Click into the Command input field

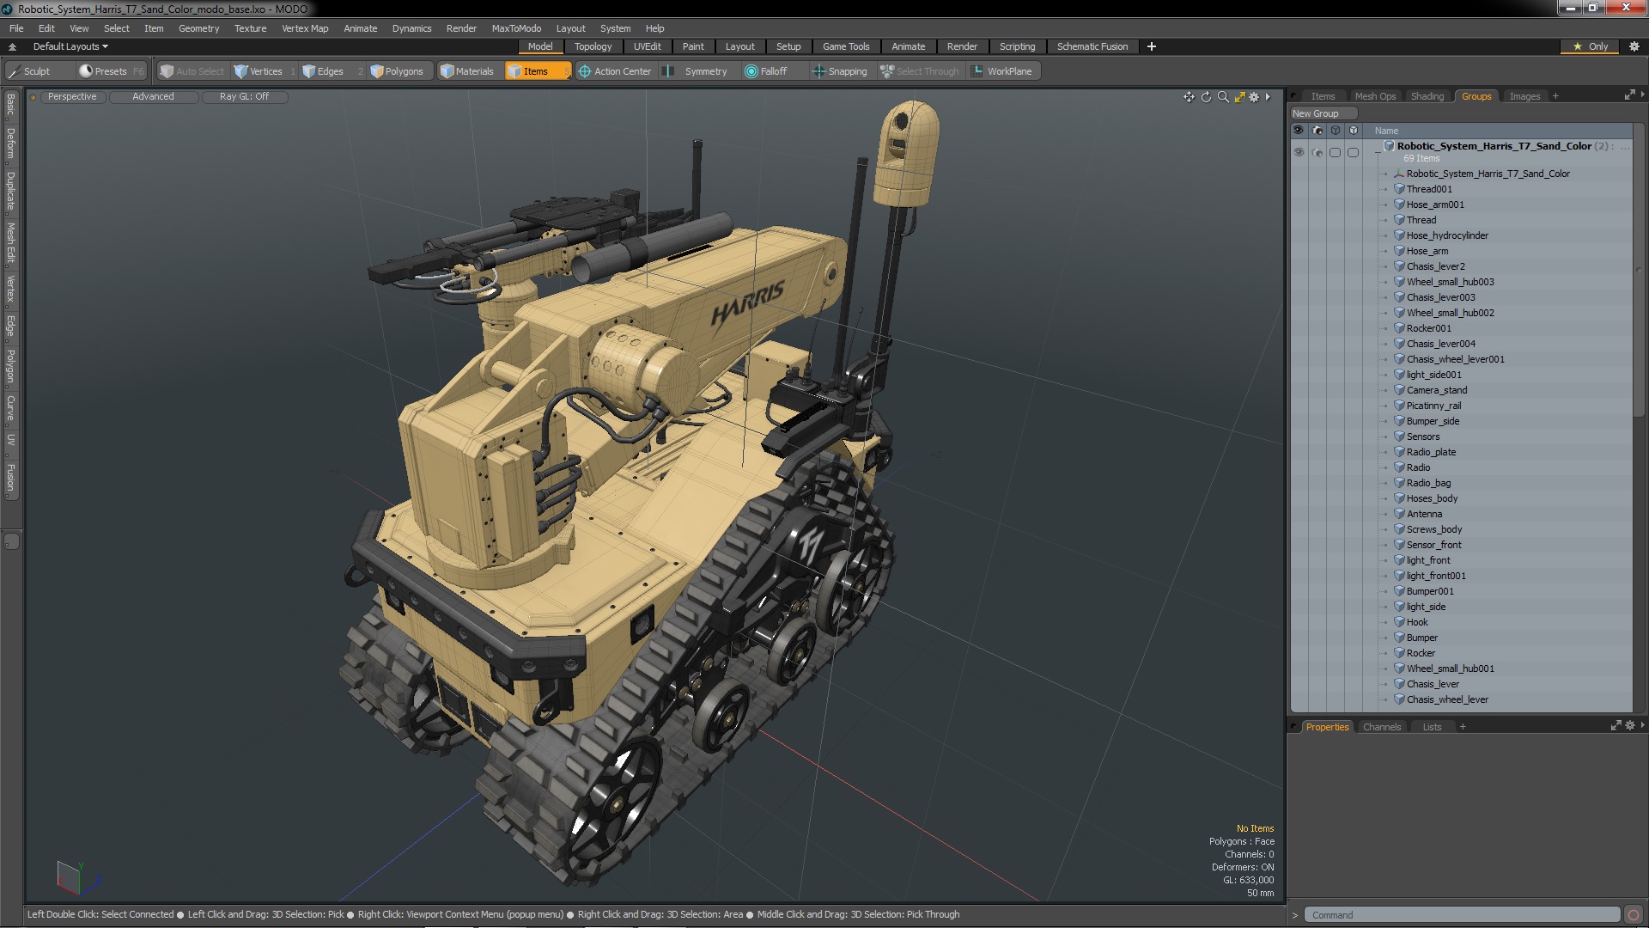(1462, 915)
